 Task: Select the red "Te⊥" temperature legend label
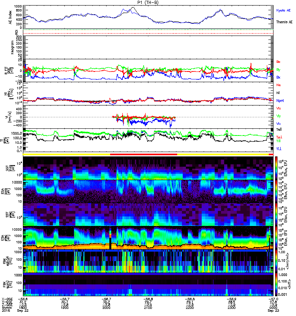[x=279, y=137]
